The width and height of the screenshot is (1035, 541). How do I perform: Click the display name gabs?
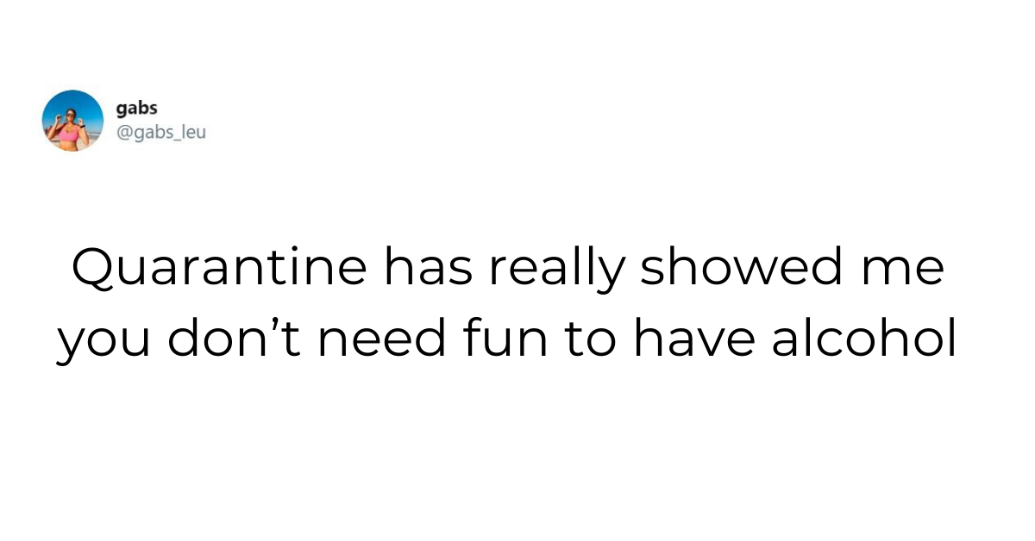[x=136, y=109]
